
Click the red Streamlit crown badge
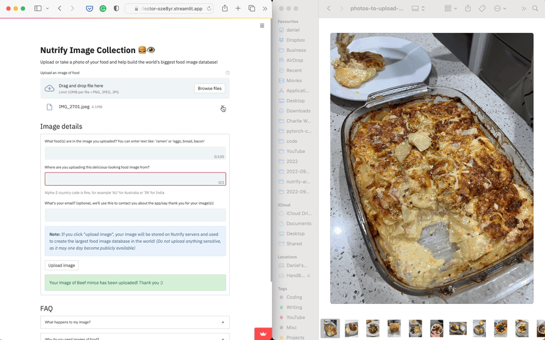point(263,333)
